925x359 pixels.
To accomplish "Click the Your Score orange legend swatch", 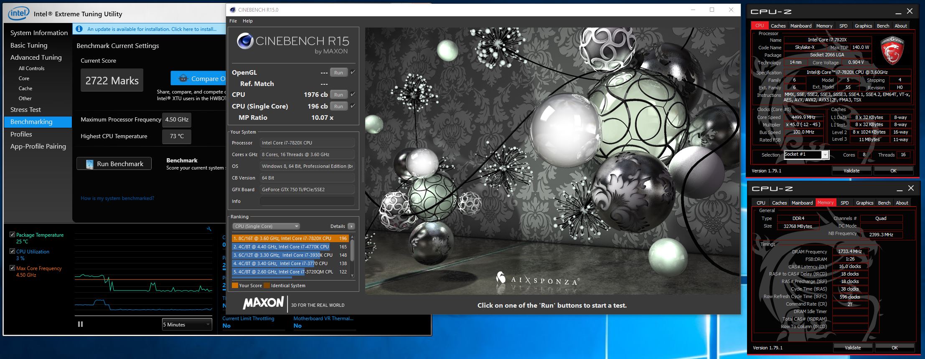I will click(235, 286).
